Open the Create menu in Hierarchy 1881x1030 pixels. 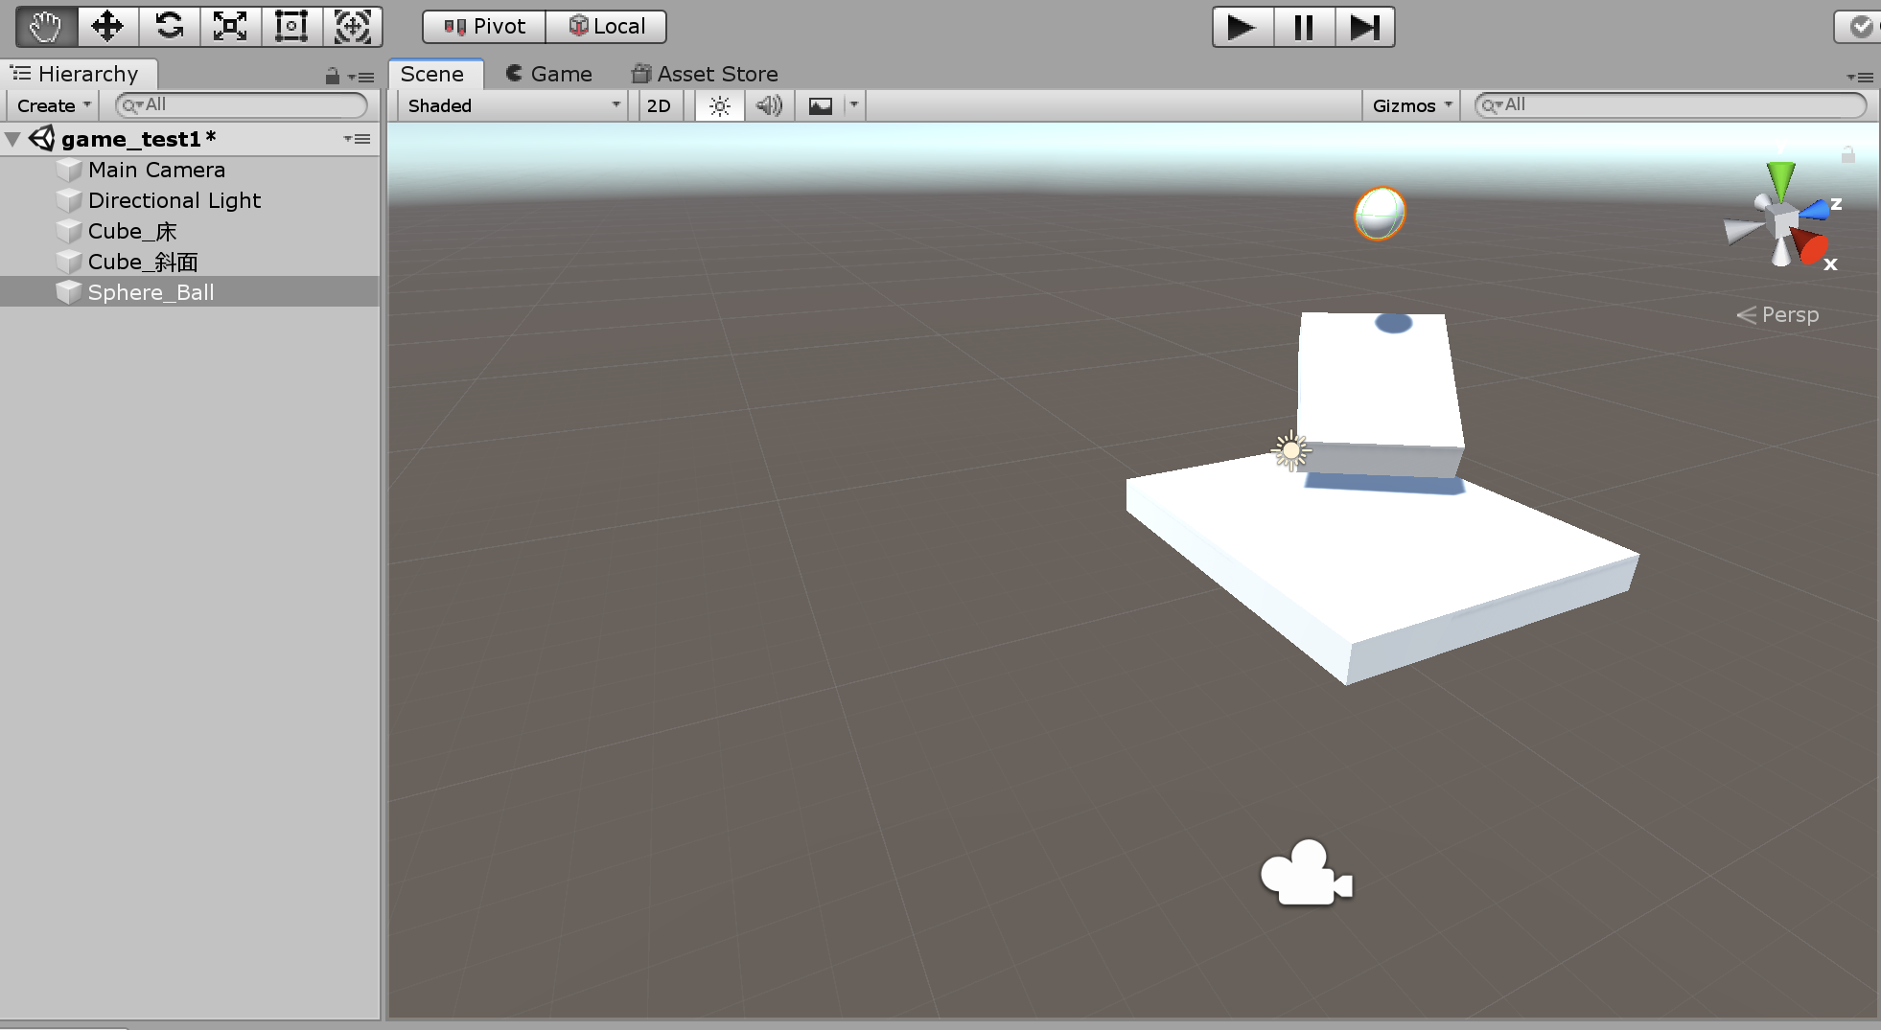54,105
